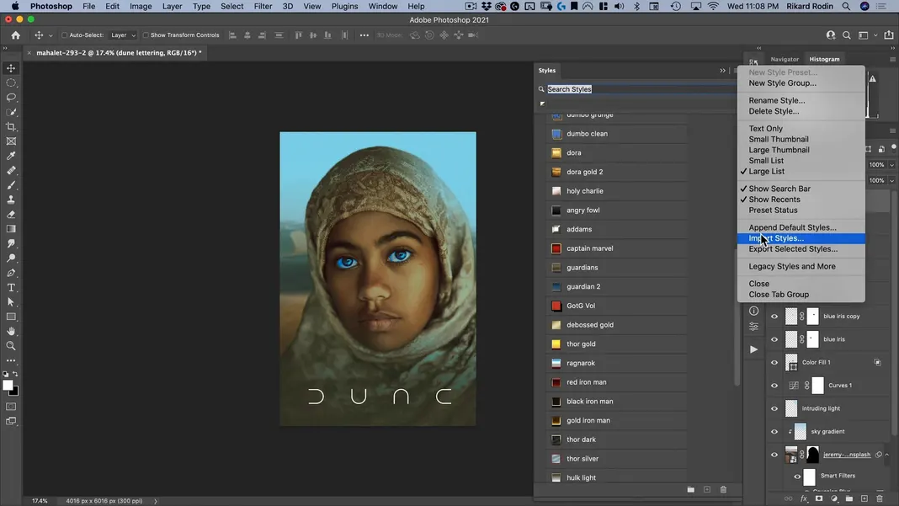Screen dimensions: 899x506
Task: Select the Frame tool
Action: (x=11, y=141)
